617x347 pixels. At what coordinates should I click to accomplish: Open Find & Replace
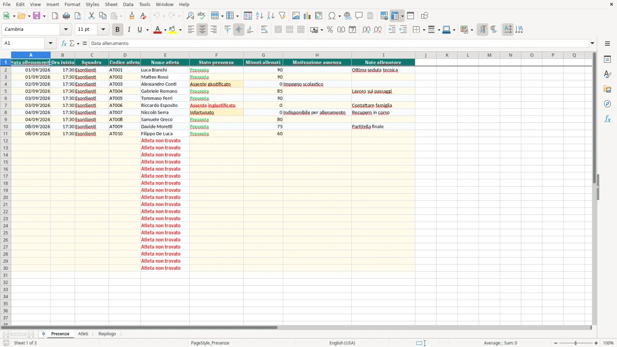pyautogui.click(x=190, y=16)
